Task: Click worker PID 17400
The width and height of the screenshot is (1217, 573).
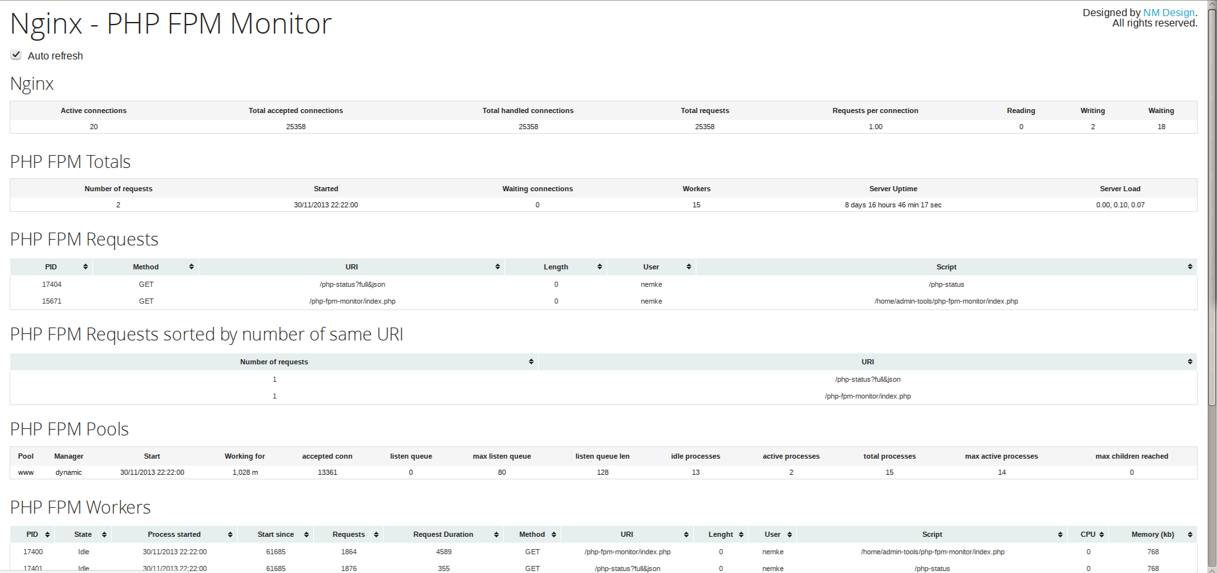Action: tap(33, 552)
